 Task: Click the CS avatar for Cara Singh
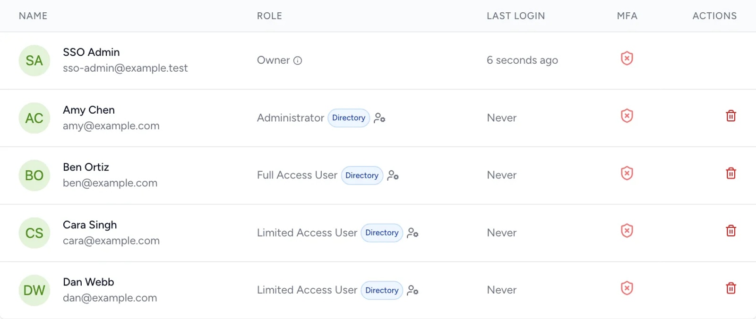[34, 233]
